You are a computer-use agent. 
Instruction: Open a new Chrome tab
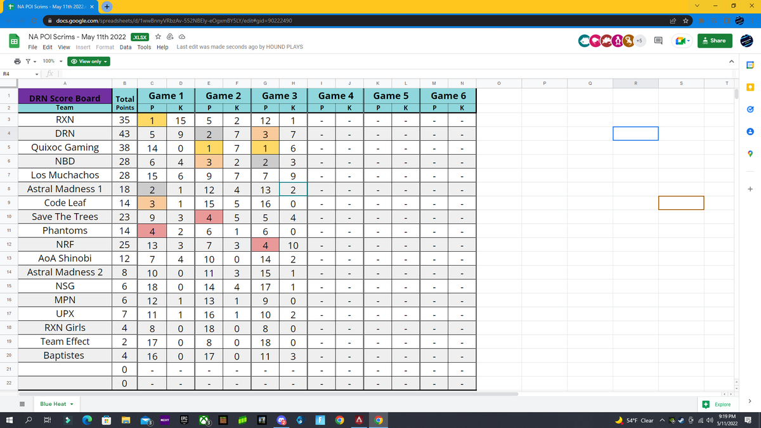point(107,6)
